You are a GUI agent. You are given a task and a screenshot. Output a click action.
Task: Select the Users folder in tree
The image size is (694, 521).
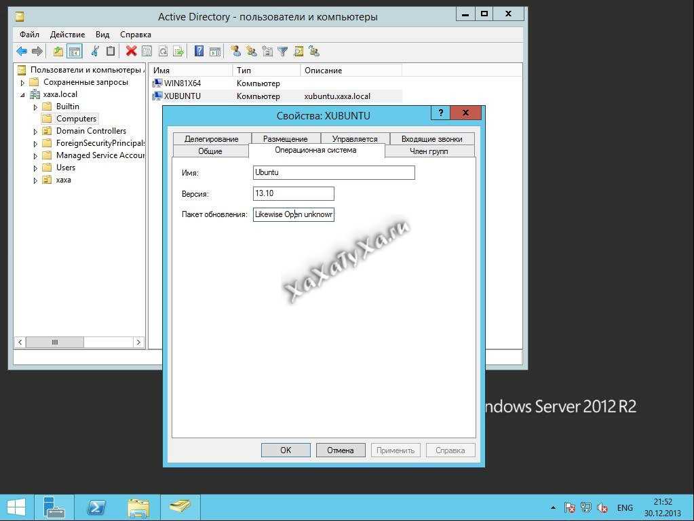click(x=65, y=168)
